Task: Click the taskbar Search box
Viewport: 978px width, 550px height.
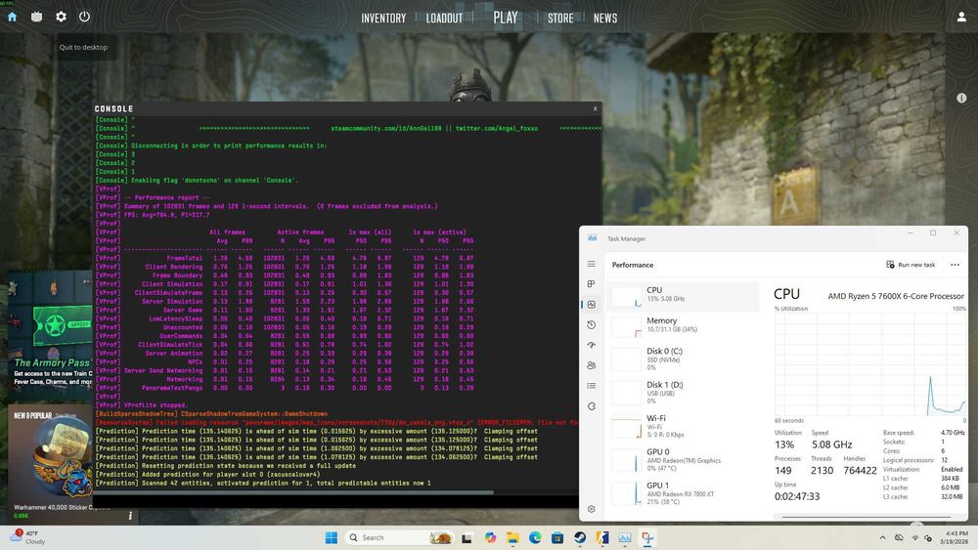Action: coord(399,537)
